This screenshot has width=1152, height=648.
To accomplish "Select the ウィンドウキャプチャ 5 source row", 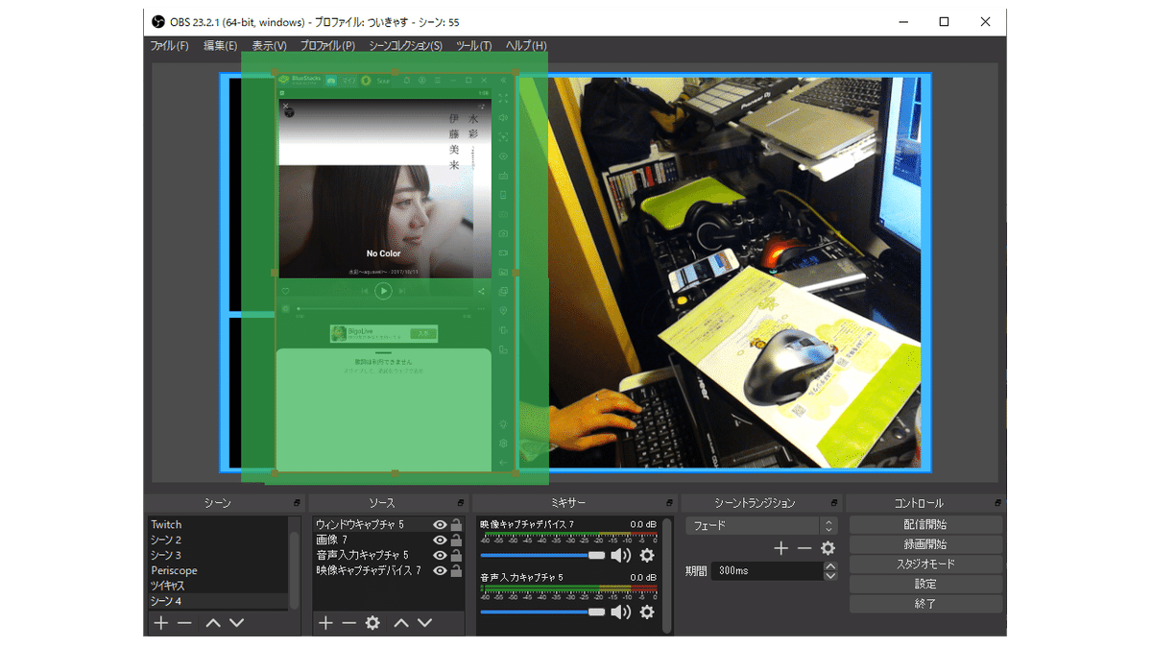I will (388, 525).
